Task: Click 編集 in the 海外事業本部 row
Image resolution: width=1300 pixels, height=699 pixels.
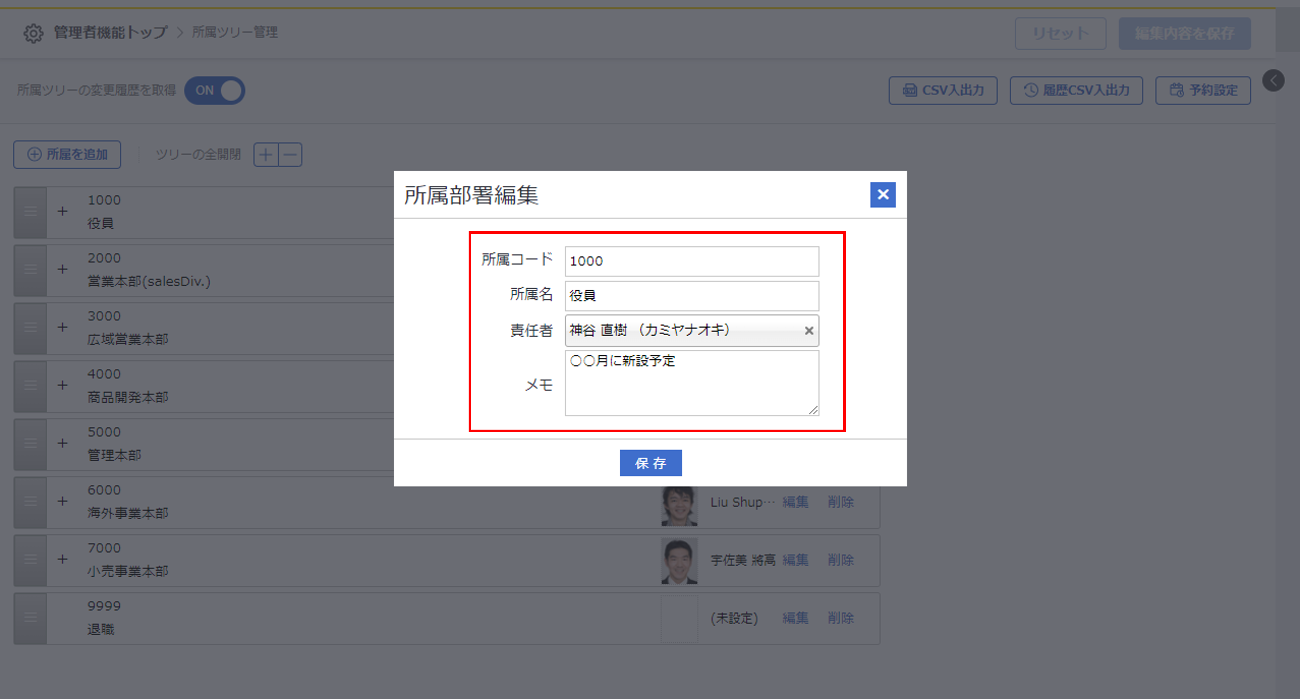Action: (795, 502)
